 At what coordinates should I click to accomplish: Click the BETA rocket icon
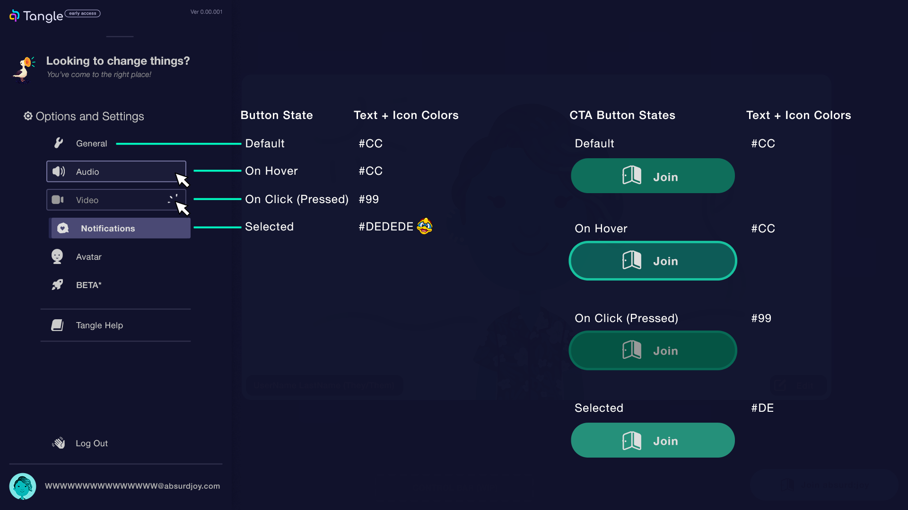tap(57, 285)
